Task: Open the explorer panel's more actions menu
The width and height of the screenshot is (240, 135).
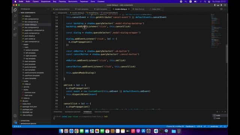Action: [48, 9]
